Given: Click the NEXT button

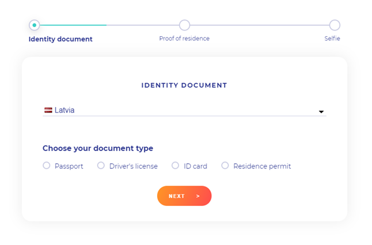Looking at the screenshot, I should 184,196.
